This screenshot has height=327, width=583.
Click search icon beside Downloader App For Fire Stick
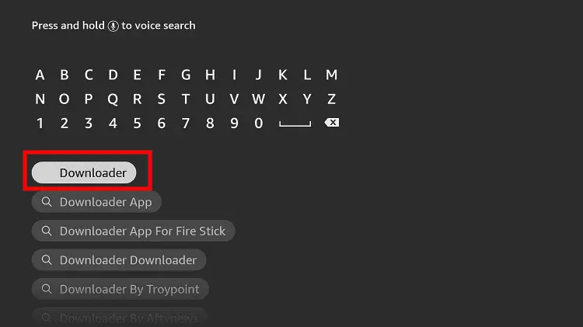click(47, 231)
